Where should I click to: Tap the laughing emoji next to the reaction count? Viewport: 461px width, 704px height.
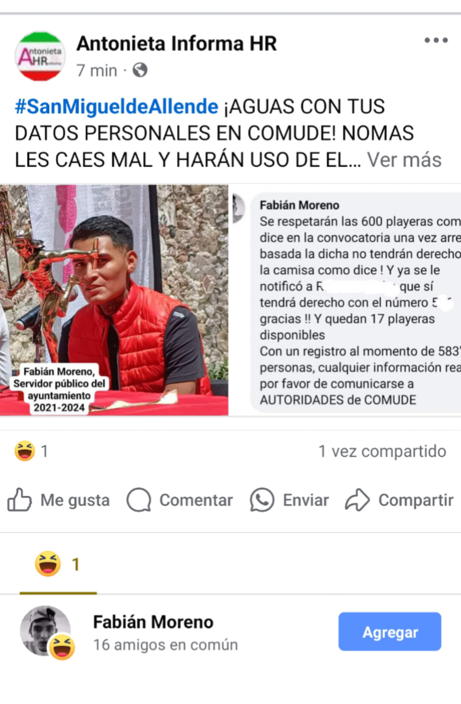[25, 451]
